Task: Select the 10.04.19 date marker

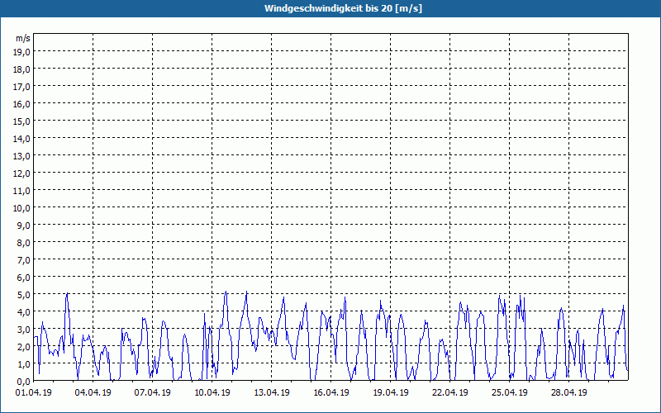Action: pyautogui.click(x=212, y=393)
